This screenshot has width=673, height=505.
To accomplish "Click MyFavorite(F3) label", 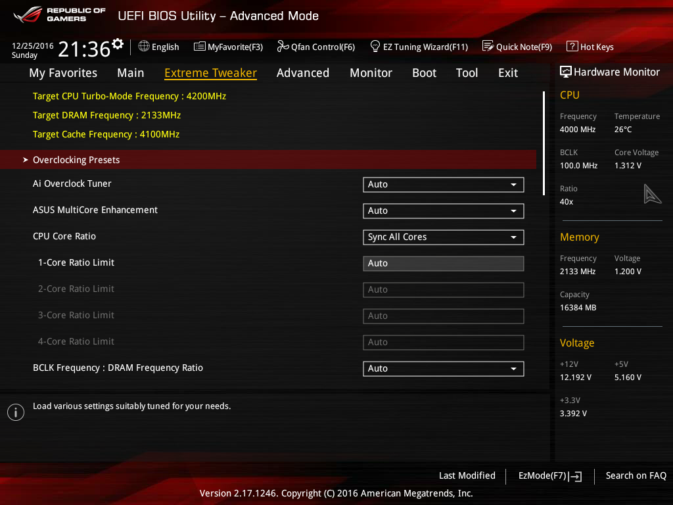I will pos(235,47).
